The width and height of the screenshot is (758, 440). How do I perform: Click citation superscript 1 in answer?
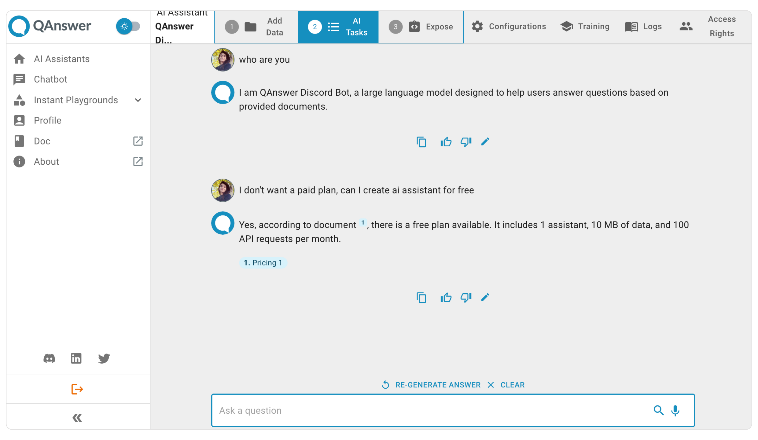click(x=362, y=222)
